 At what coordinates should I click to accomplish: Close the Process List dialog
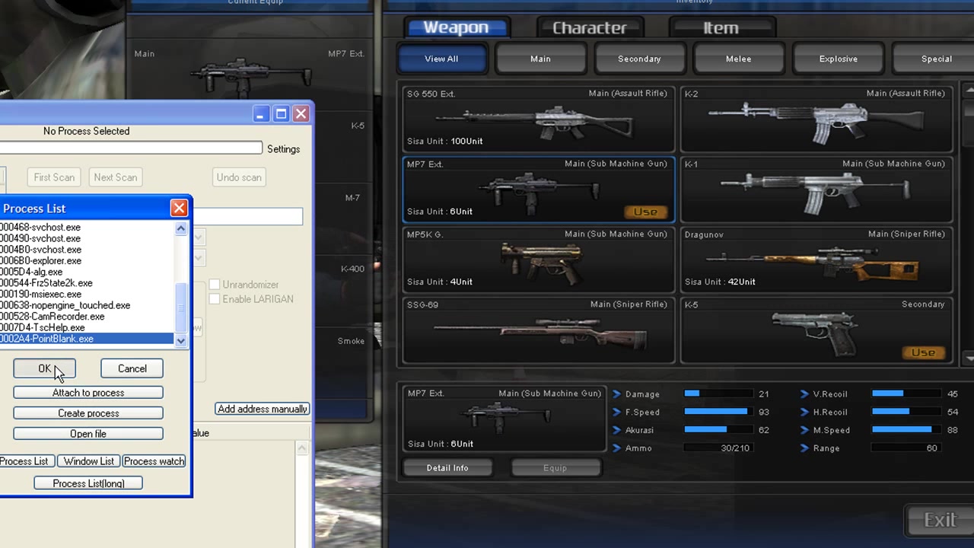point(179,208)
